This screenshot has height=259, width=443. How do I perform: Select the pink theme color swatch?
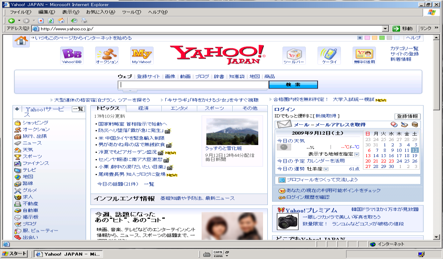(367, 38)
